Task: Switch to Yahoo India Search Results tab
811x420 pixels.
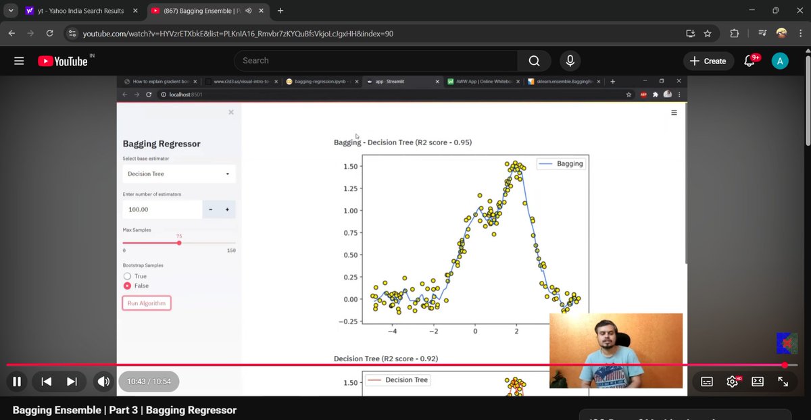Action: tap(81, 11)
